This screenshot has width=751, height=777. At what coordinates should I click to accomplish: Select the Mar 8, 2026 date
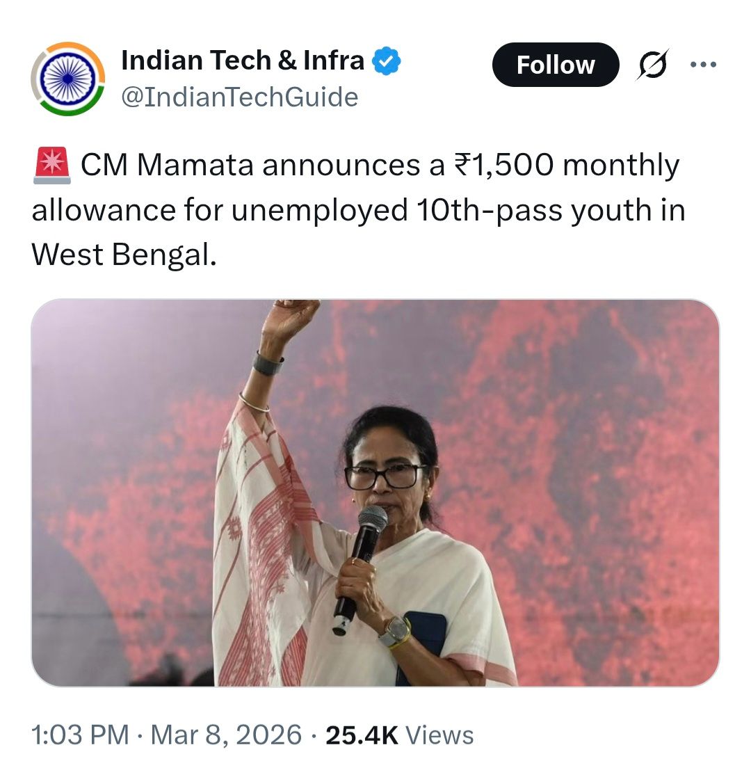pos(226,735)
